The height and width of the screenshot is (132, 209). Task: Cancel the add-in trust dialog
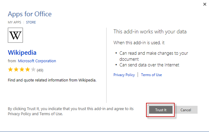[186, 110]
